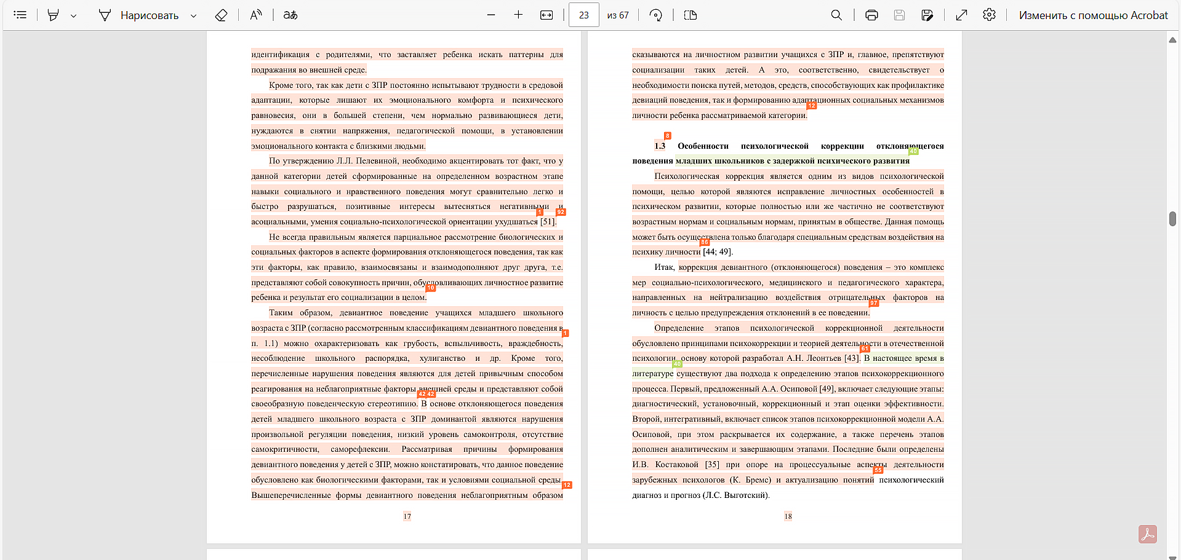This screenshot has width=1181, height=560.
Task: Open the translate tool
Action: click(290, 15)
